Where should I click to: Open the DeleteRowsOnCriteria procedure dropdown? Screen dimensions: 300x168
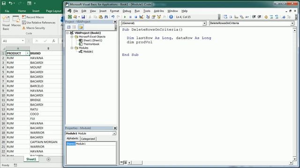292,23
